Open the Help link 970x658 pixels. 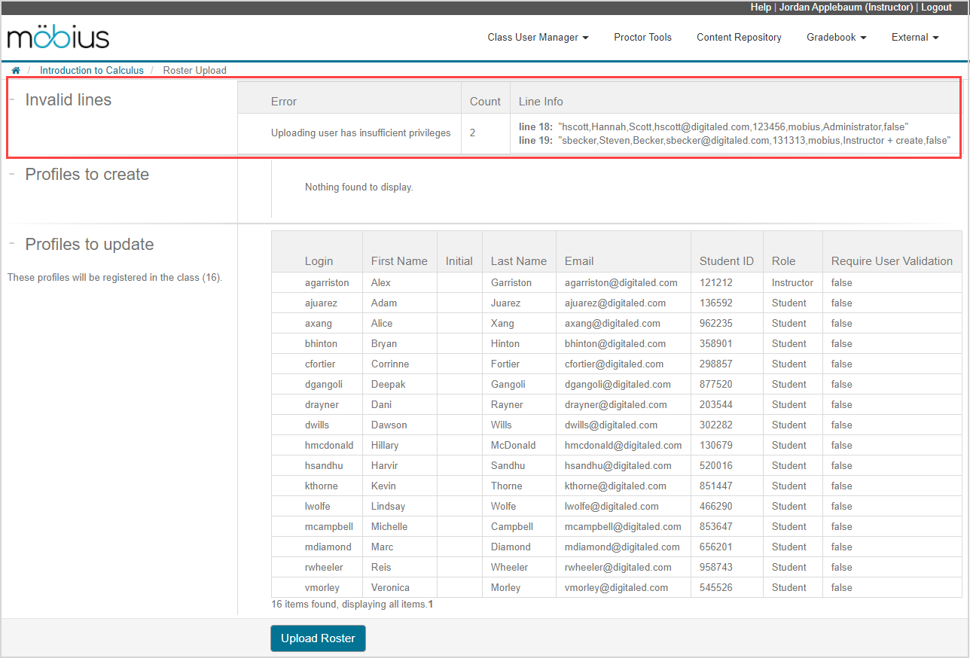click(x=761, y=7)
